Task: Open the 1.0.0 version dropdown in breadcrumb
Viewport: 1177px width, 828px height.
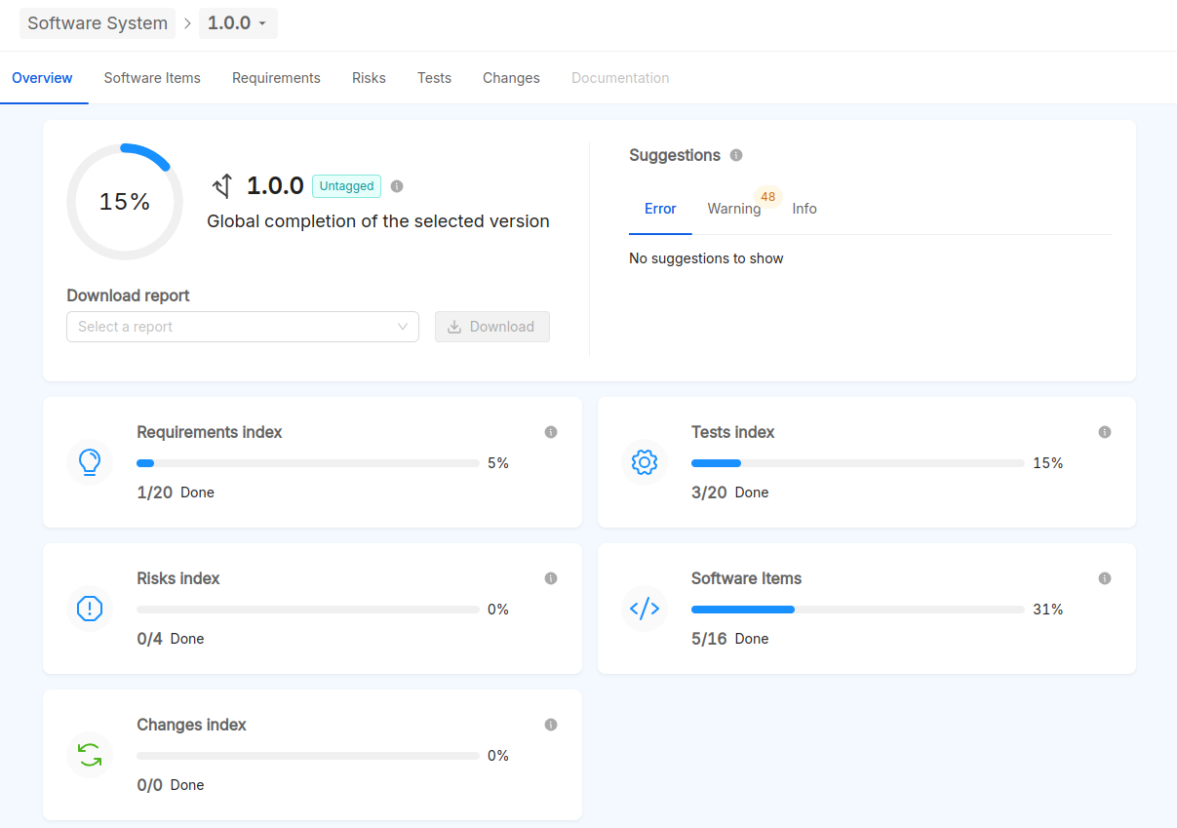Action: coord(238,23)
